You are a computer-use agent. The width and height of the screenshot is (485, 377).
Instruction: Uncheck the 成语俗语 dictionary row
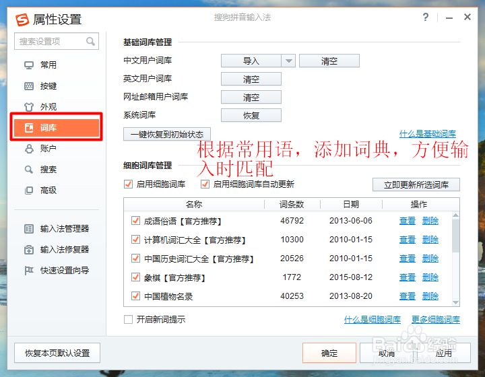click(135, 221)
